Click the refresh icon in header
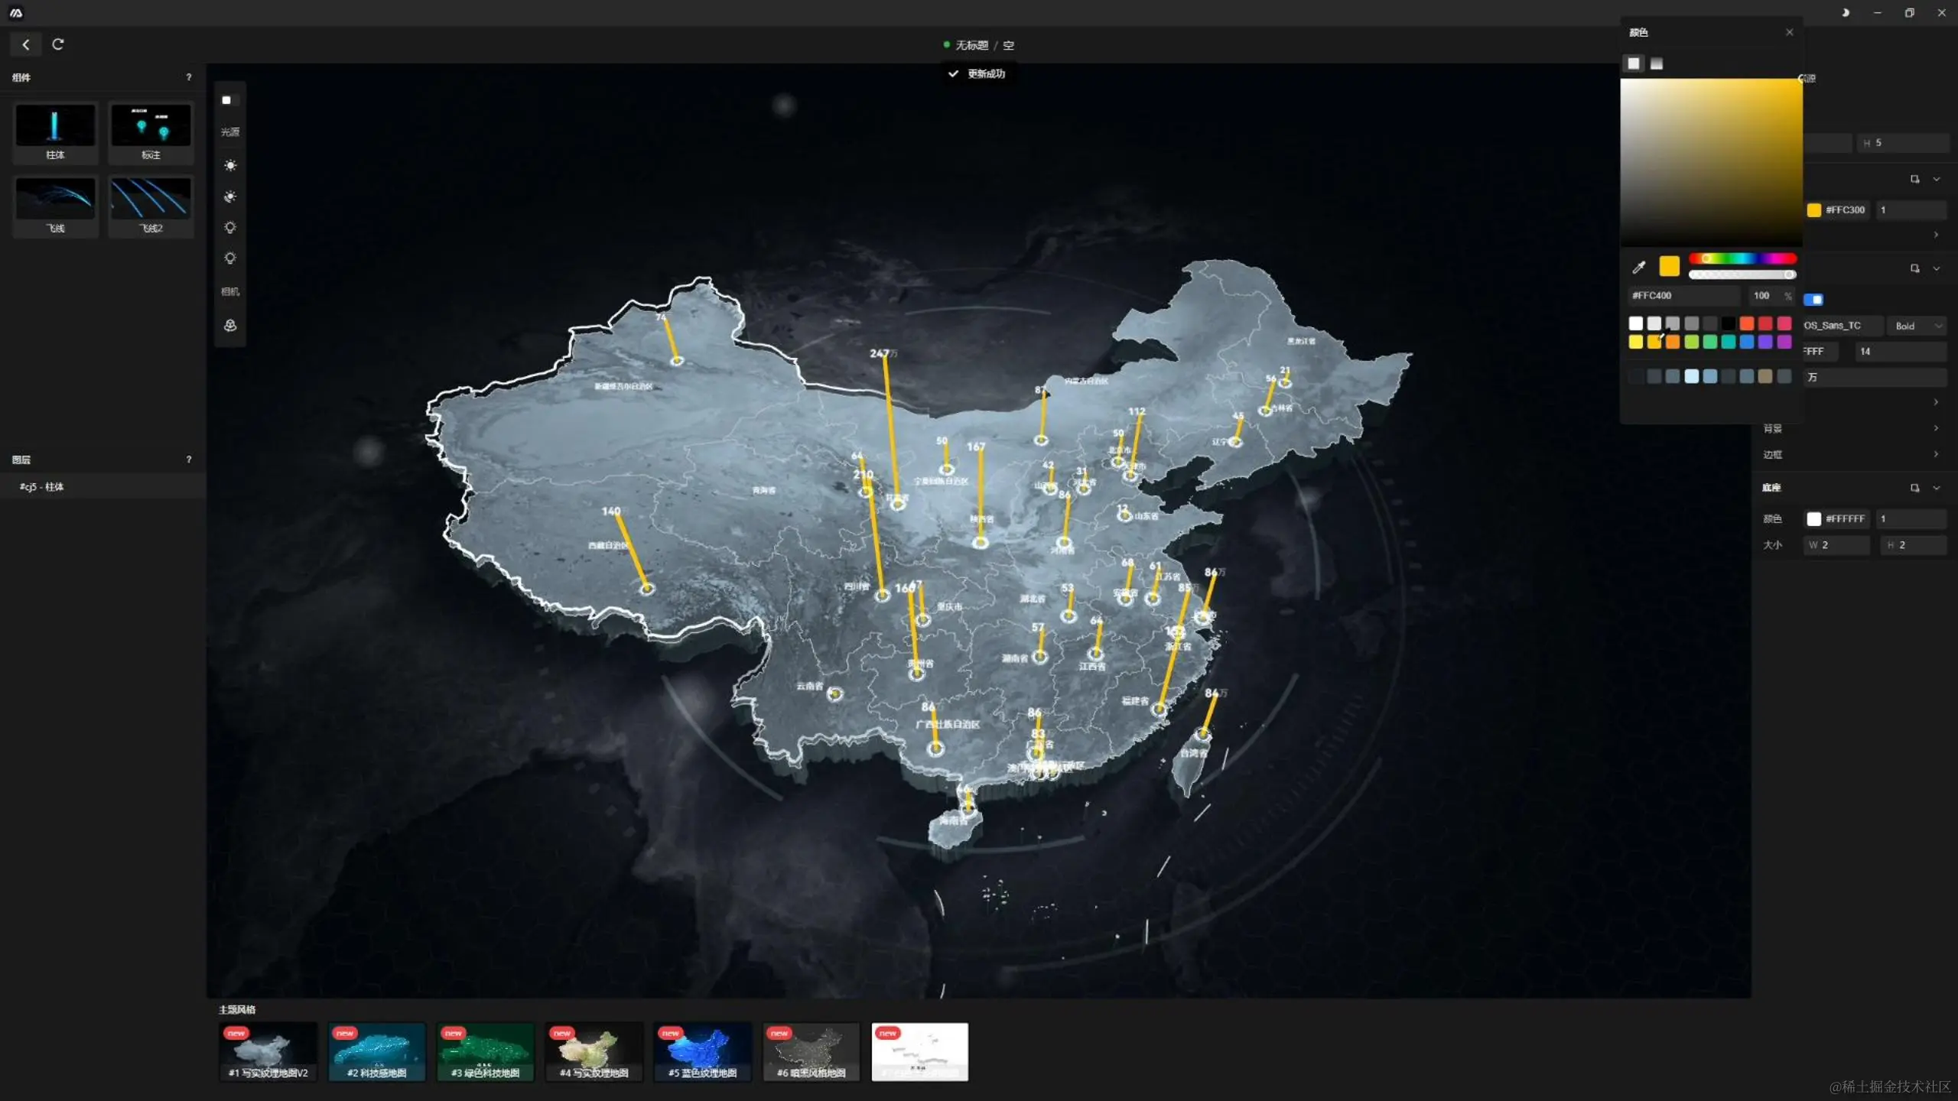Image resolution: width=1958 pixels, height=1101 pixels. tap(58, 44)
